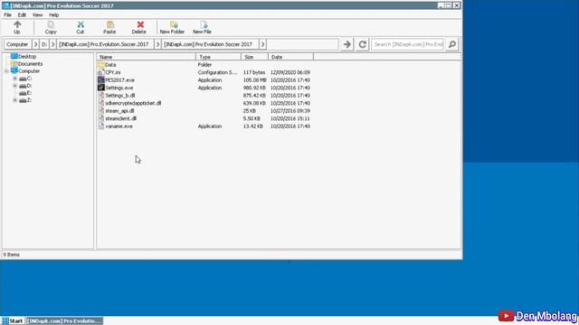Click the Copy toolbar icon
The image size is (579, 325).
click(x=51, y=24)
